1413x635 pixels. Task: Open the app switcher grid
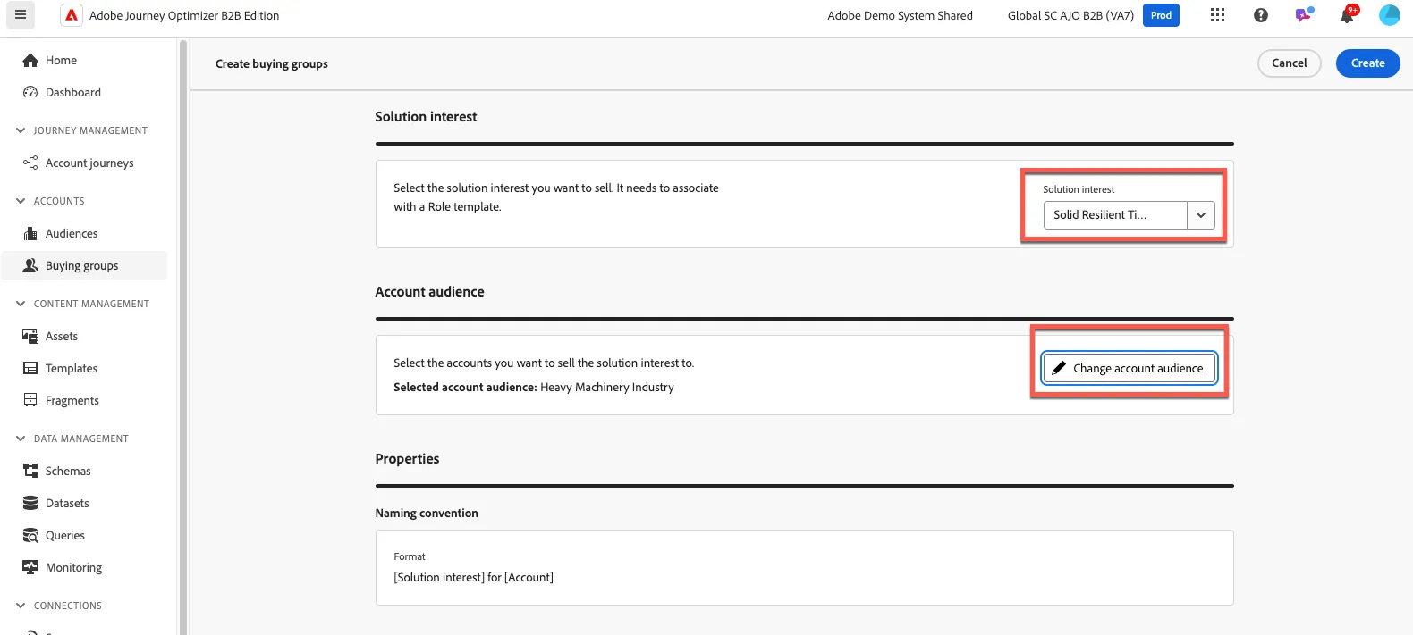[1217, 15]
